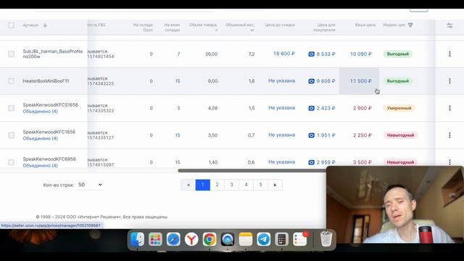
Task: Open Finder from the dock
Action: coord(137,239)
